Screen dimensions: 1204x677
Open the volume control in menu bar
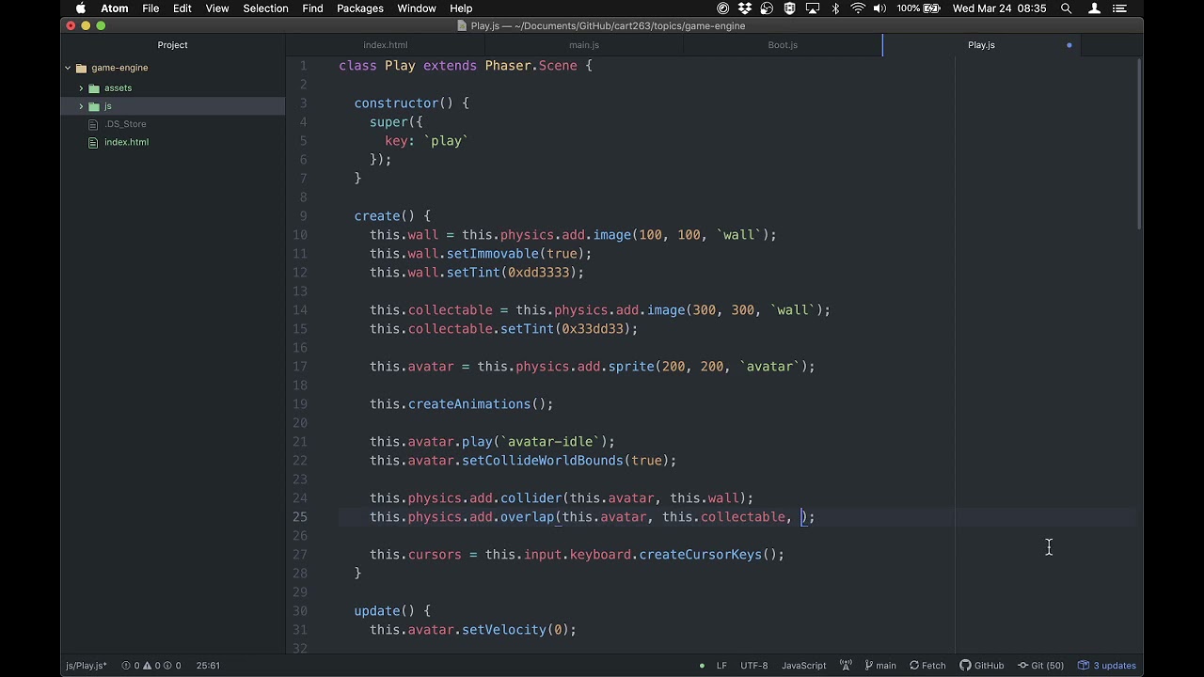(879, 8)
